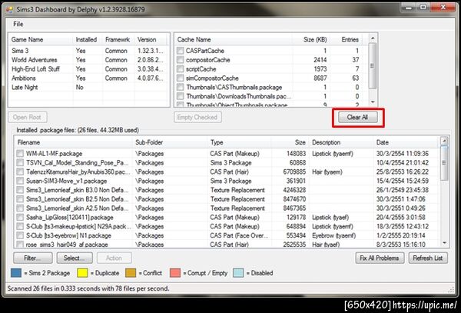Click the yellow Duplicate color swatch
This screenshot has width=461, height=313.
pyautogui.click(x=82, y=273)
